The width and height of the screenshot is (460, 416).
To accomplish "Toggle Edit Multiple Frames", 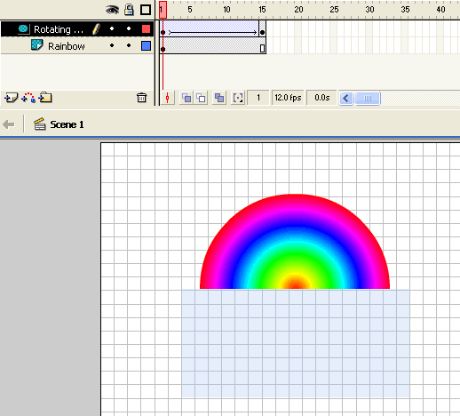I will tap(219, 98).
